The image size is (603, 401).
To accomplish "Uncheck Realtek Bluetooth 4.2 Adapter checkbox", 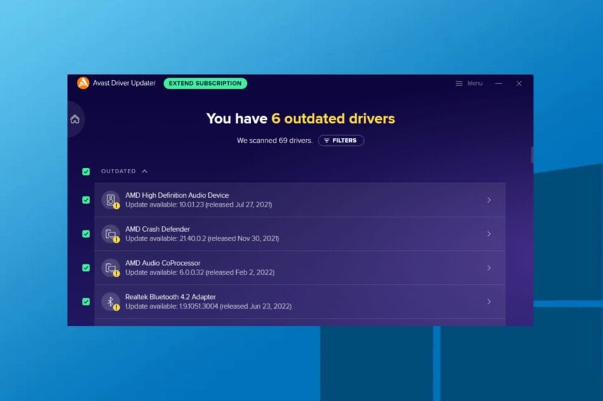I will tap(86, 302).
